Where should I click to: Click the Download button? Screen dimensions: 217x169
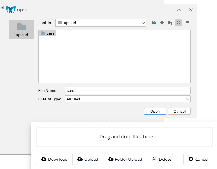tap(54, 159)
